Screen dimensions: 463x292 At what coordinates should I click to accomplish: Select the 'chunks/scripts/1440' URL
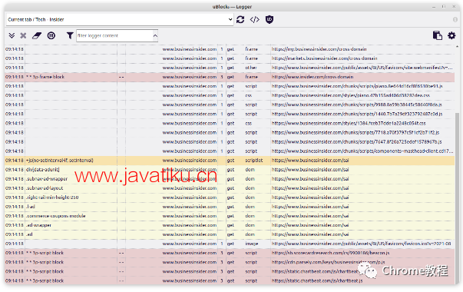(x=357, y=114)
